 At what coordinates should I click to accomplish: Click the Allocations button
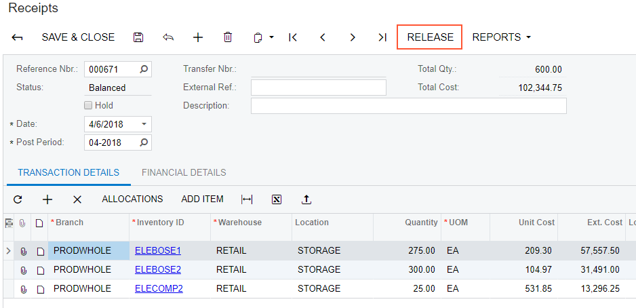(132, 199)
